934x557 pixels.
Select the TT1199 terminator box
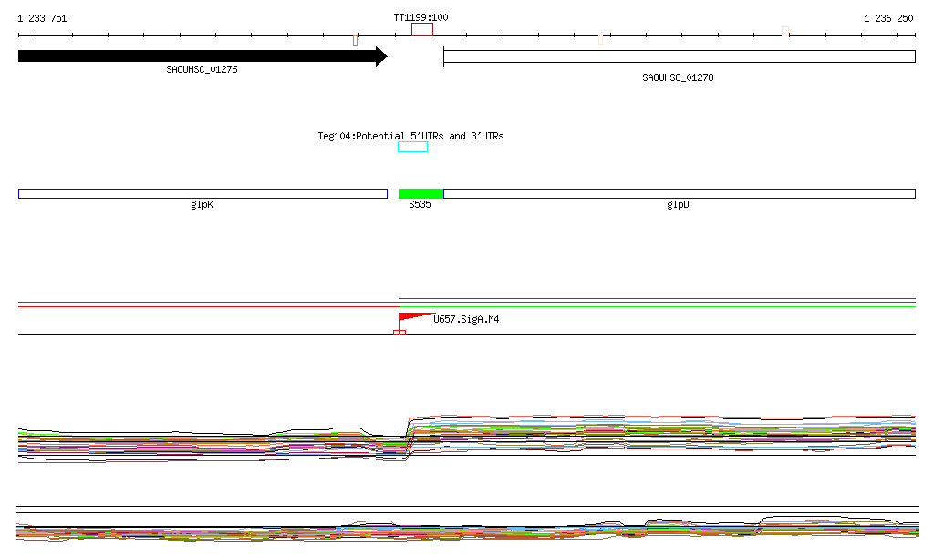pyautogui.click(x=421, y=29)
